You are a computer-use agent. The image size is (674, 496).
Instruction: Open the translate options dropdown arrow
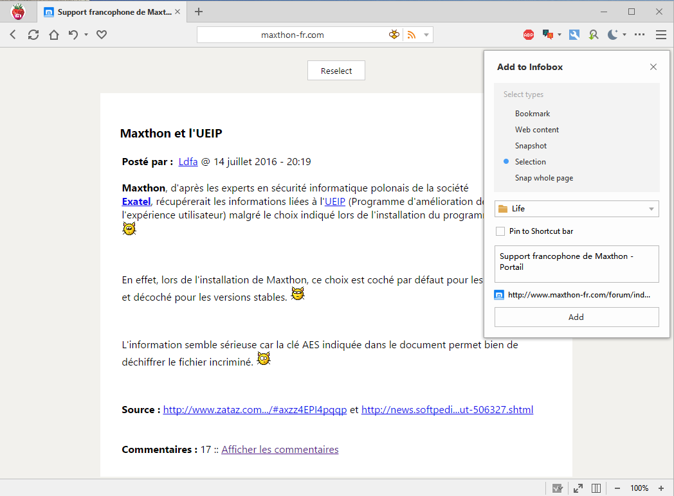(560, 35)
